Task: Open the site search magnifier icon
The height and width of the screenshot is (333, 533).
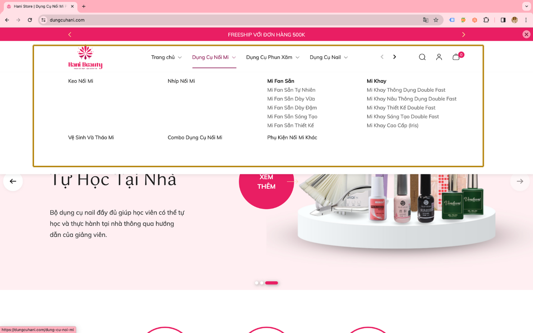Action: click(x=422, y=57)
